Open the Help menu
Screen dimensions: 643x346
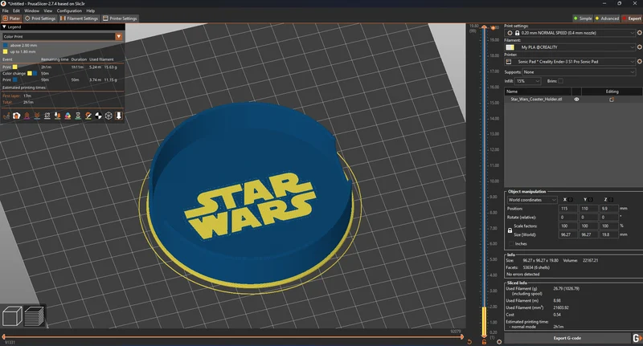tap(91, 10)
